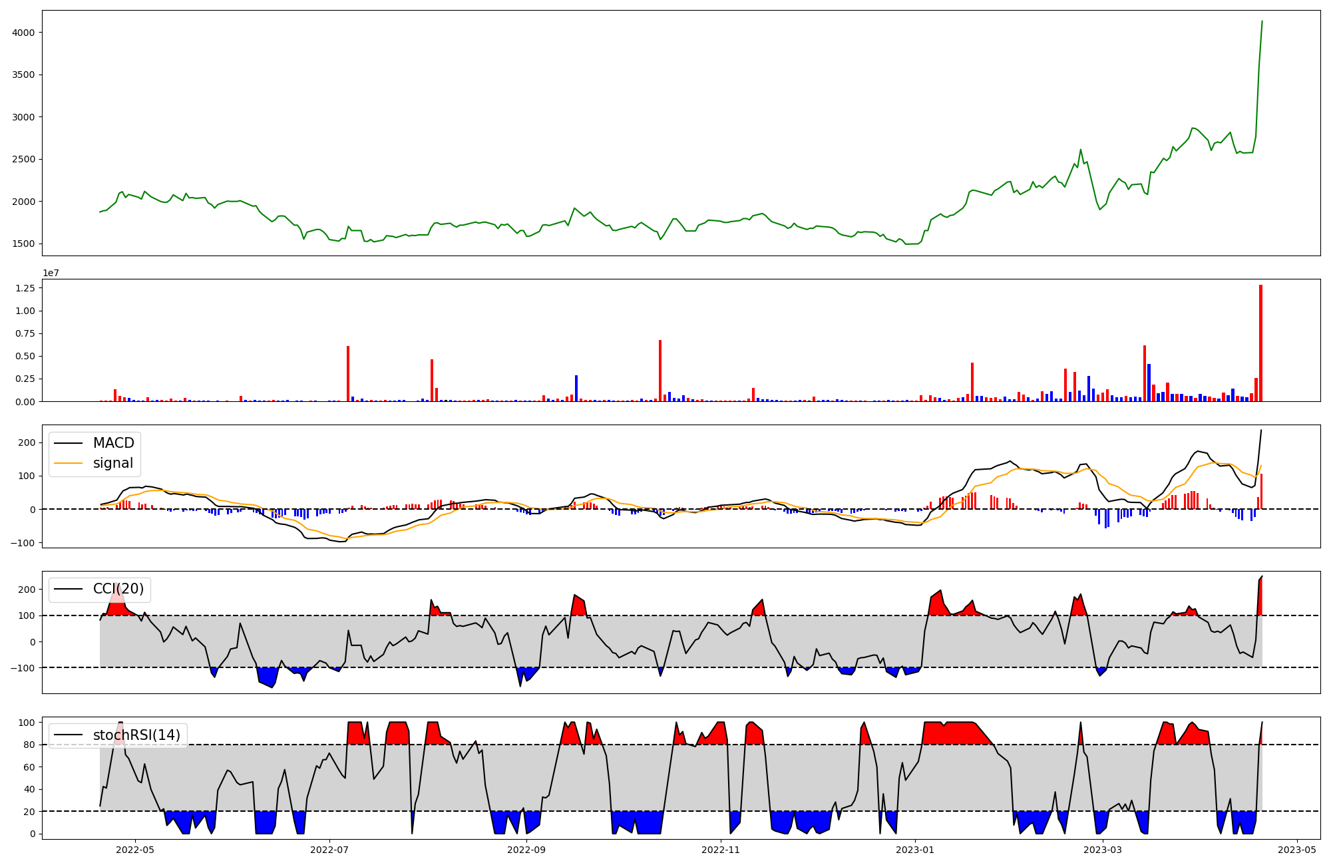Select the stochRSI(14) legend entry
Screen dimensions: 1331x865
tap(137, 735)
